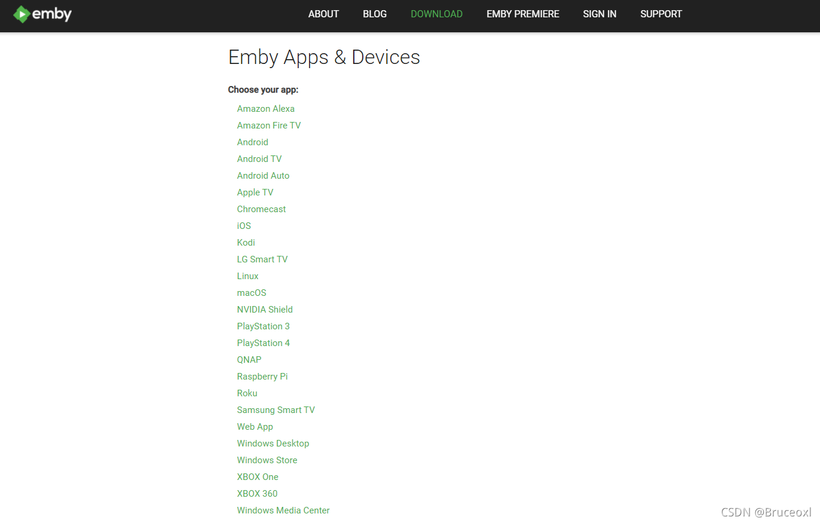Open the XBOX 360 link
Image resolution: width=820 pixels, height=523 pixels.
[258, 494]
